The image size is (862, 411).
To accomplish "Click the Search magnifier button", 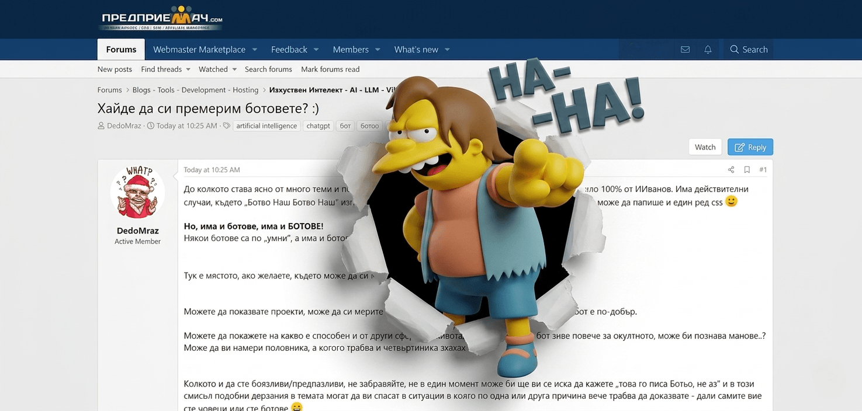I will tap(749, 50).
